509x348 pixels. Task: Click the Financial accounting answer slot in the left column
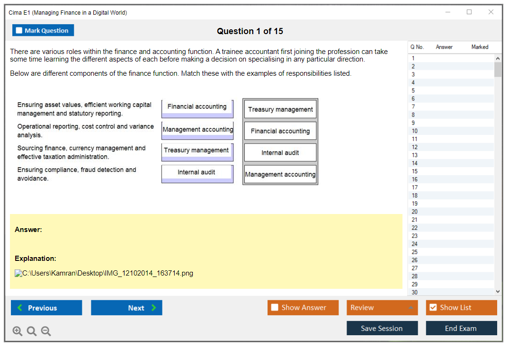pos(197,107)
